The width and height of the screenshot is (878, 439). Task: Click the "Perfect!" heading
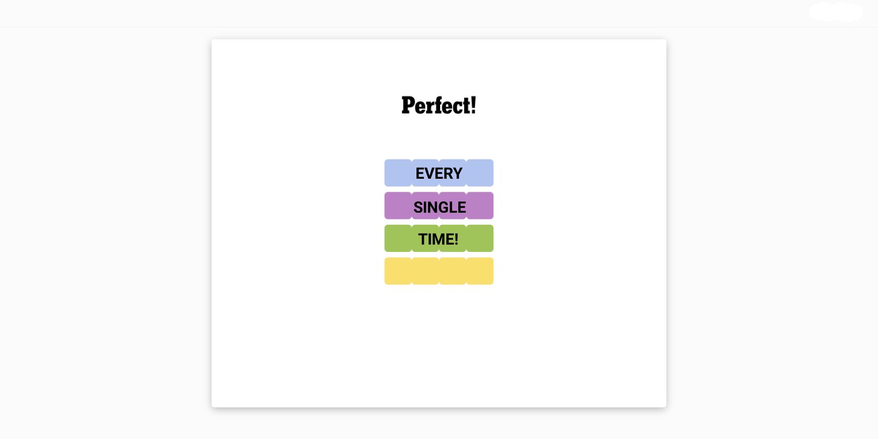[x=439, y=105]
